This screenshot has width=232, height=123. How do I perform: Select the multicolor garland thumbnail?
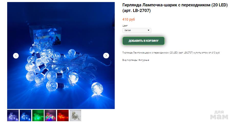(x=50, y=116)
